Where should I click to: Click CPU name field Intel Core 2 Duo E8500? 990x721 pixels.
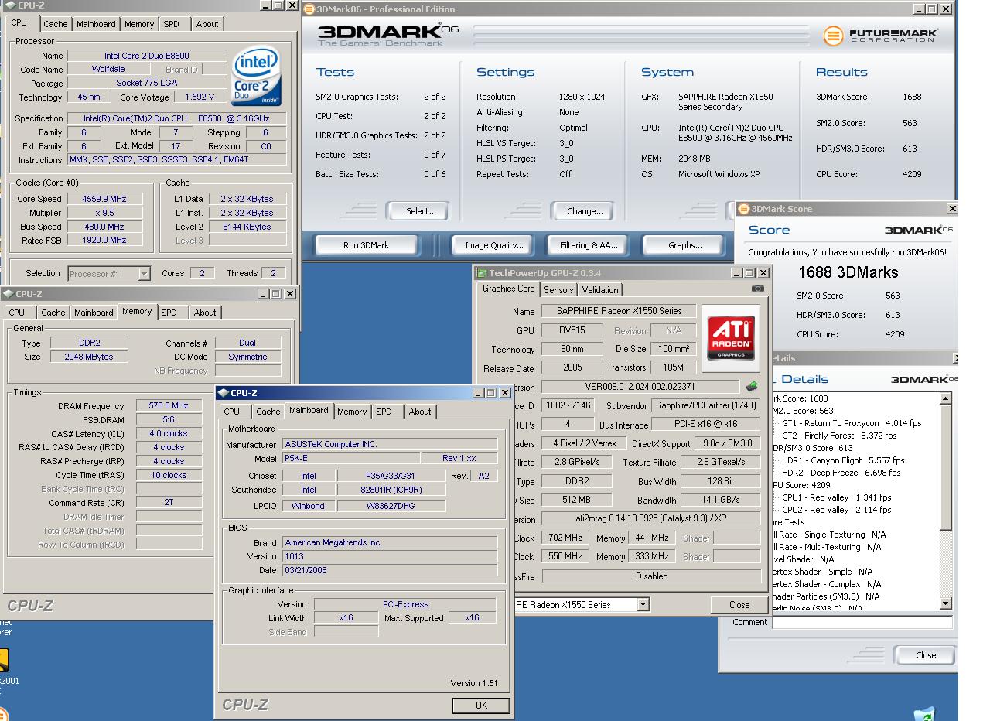click(x=147, y=56)
